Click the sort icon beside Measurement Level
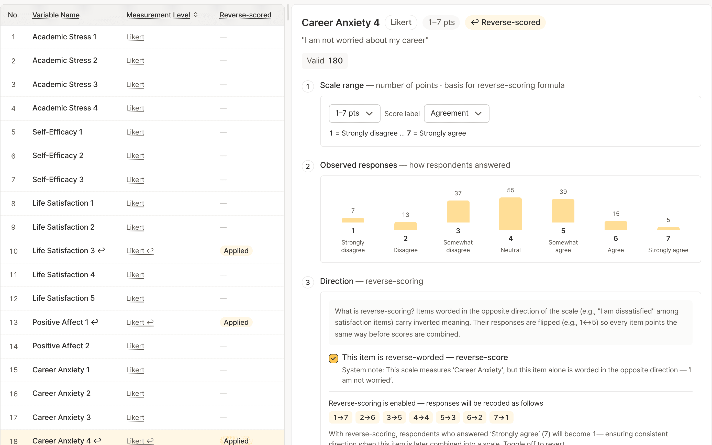Image resolution: width=712 pixels, height=445 pixels. 196,15
